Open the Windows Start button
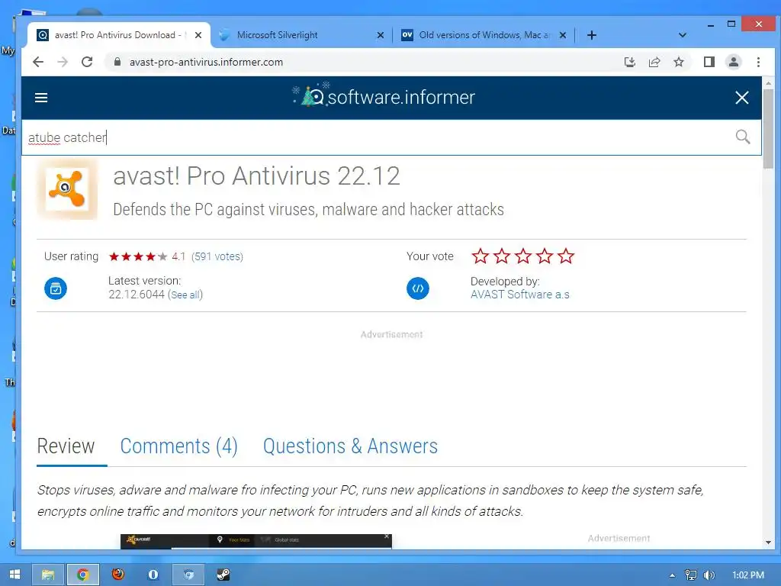 click(x=15, y=575)
